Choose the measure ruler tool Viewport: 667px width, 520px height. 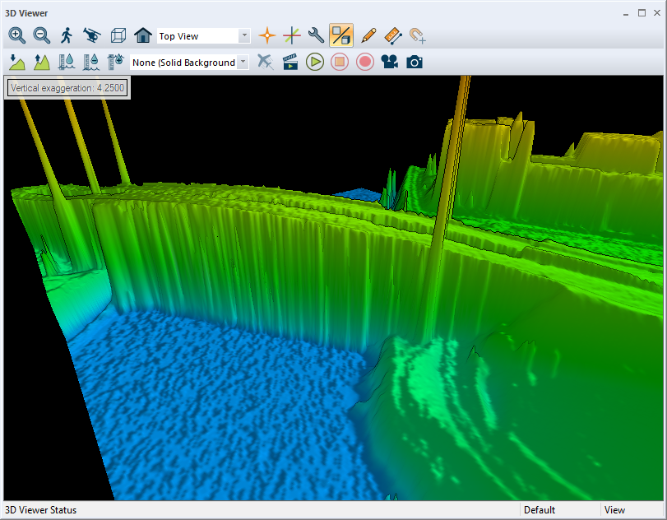(393, 35)
